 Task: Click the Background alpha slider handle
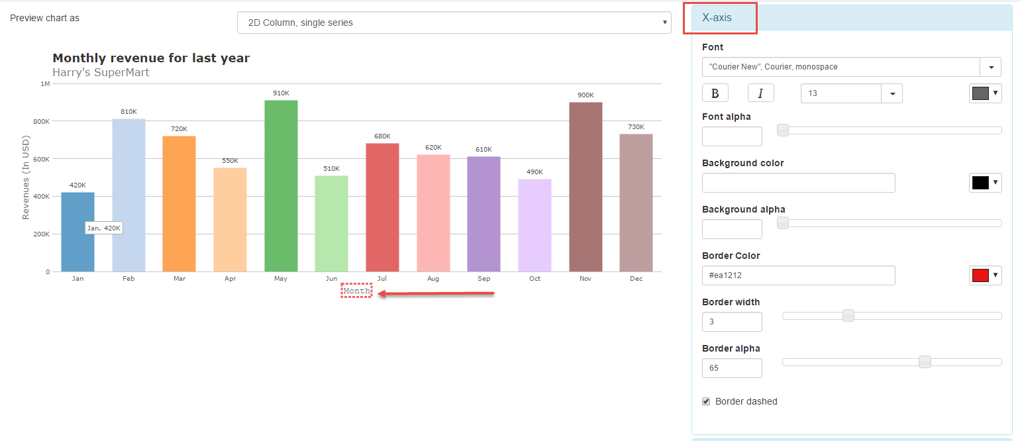[x=782, y=223]
